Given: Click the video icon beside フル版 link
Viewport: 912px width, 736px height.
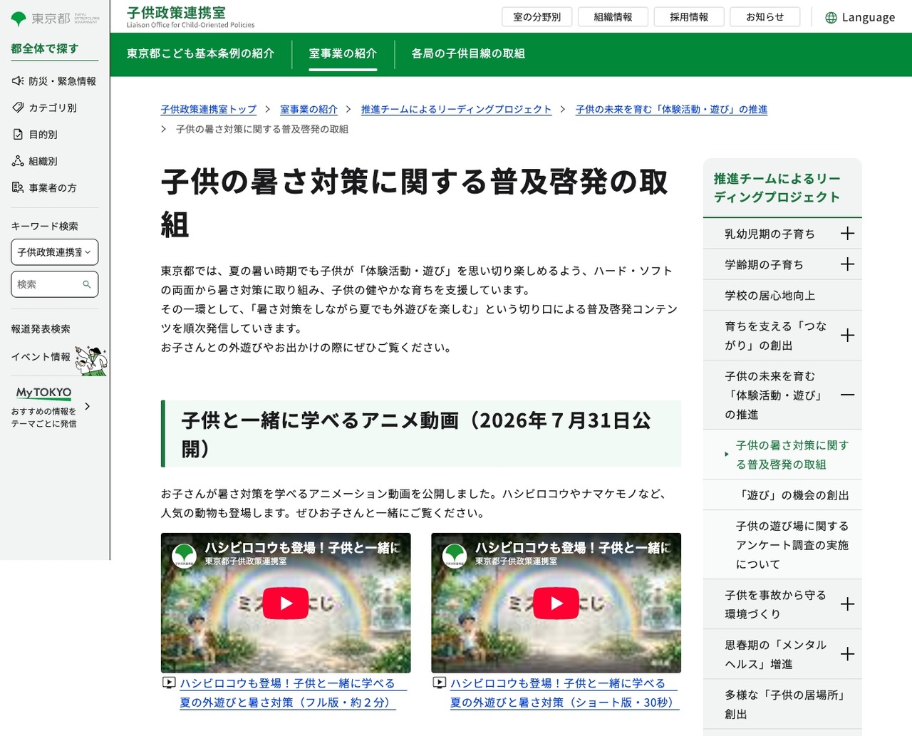Looking at the screenshot, I should coord(169,683).
